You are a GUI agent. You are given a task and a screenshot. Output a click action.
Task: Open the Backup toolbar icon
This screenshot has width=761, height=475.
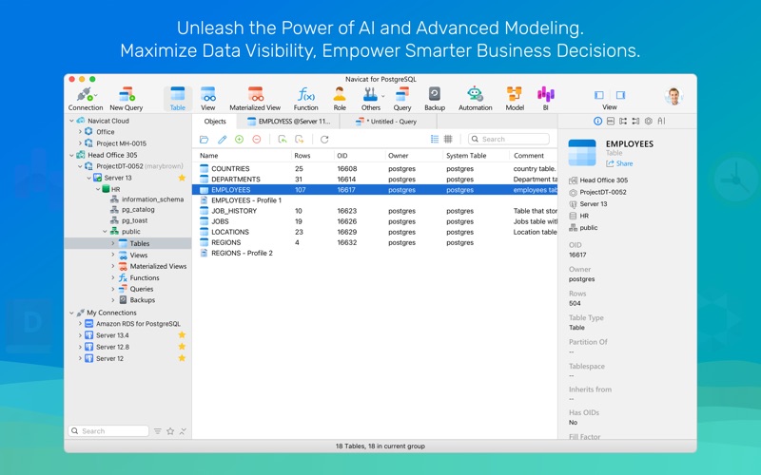[435, 99]
